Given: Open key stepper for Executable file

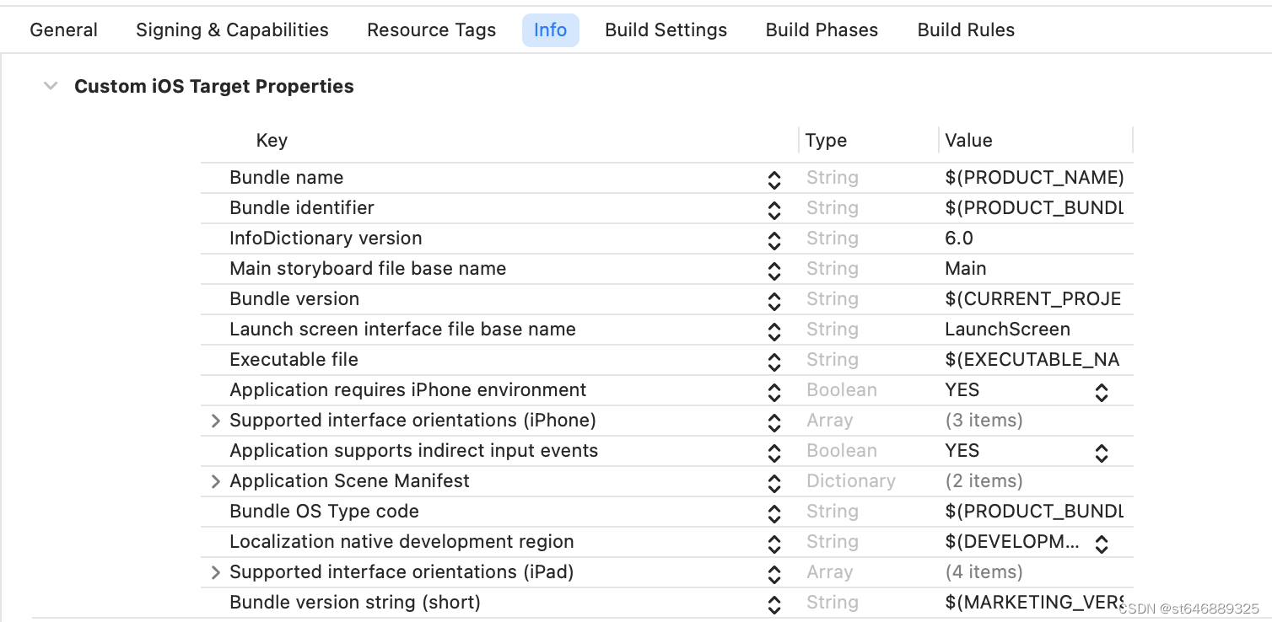Looking at the screenshot, I should click(773, 361).
